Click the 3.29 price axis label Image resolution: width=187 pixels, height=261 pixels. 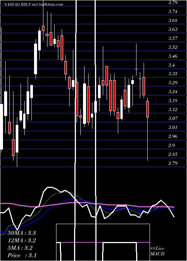tap(173, 83)
